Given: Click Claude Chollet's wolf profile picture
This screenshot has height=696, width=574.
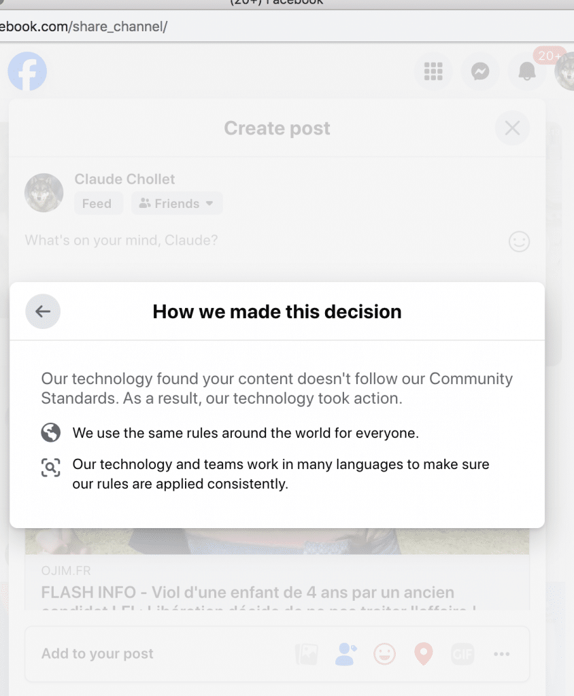Looking at the screenshot, I should [x=44, y=192].
